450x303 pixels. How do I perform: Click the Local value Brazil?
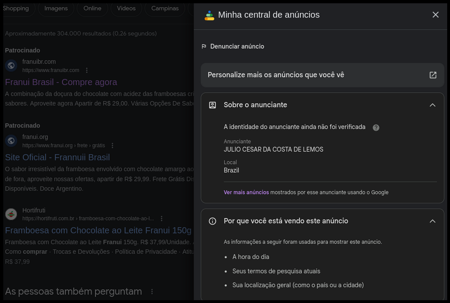pos(231,171)
